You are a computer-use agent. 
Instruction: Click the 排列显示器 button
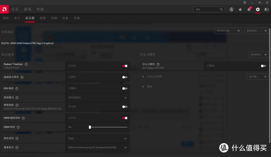228,31
